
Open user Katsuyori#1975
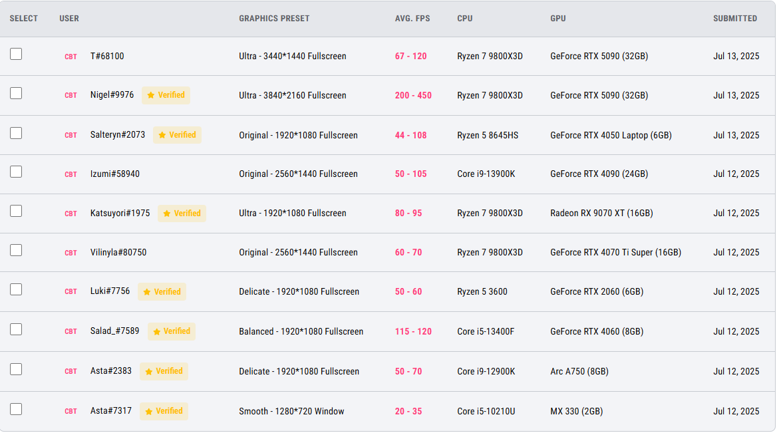pos(120,213)
